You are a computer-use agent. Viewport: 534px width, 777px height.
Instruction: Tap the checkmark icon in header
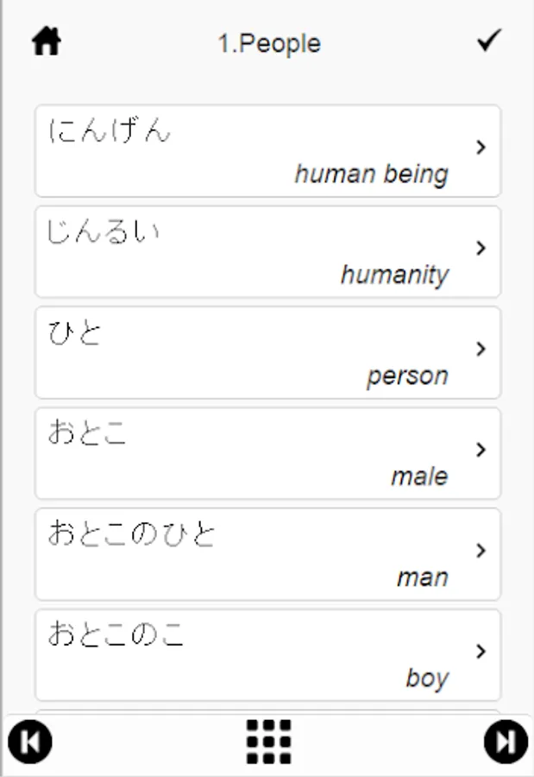click(x=488, y=41)
